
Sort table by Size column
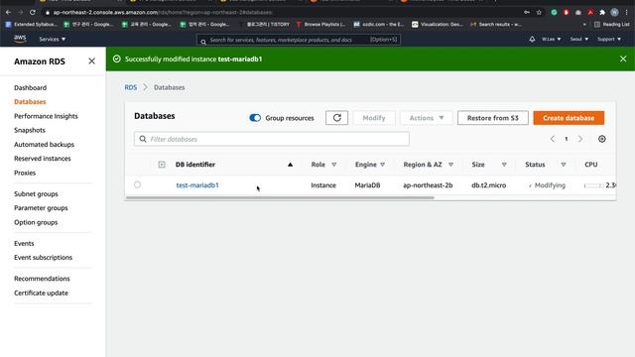(x=504, y=165)
